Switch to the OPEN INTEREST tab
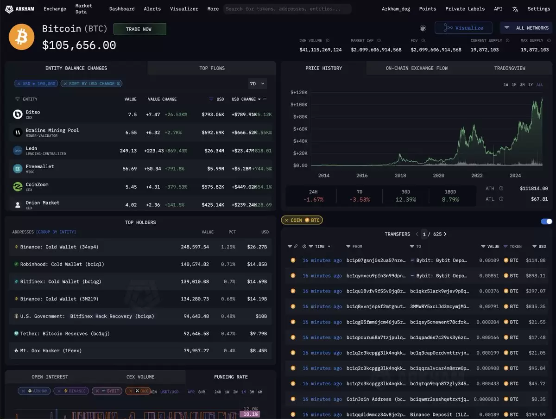 click(50, 377)
